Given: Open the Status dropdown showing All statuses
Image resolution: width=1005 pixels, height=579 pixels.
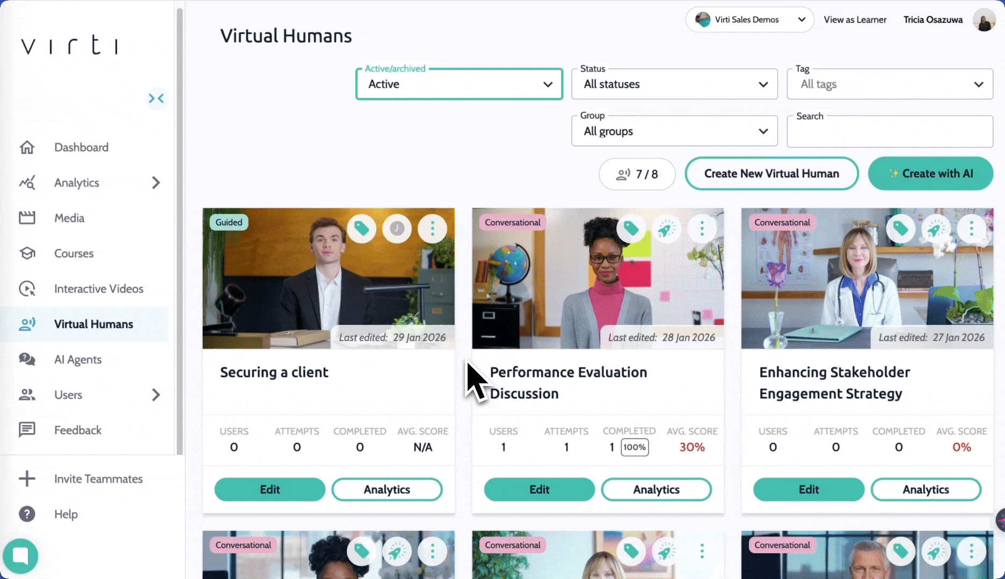Looking at the screenshot, I should coord(674,84).
